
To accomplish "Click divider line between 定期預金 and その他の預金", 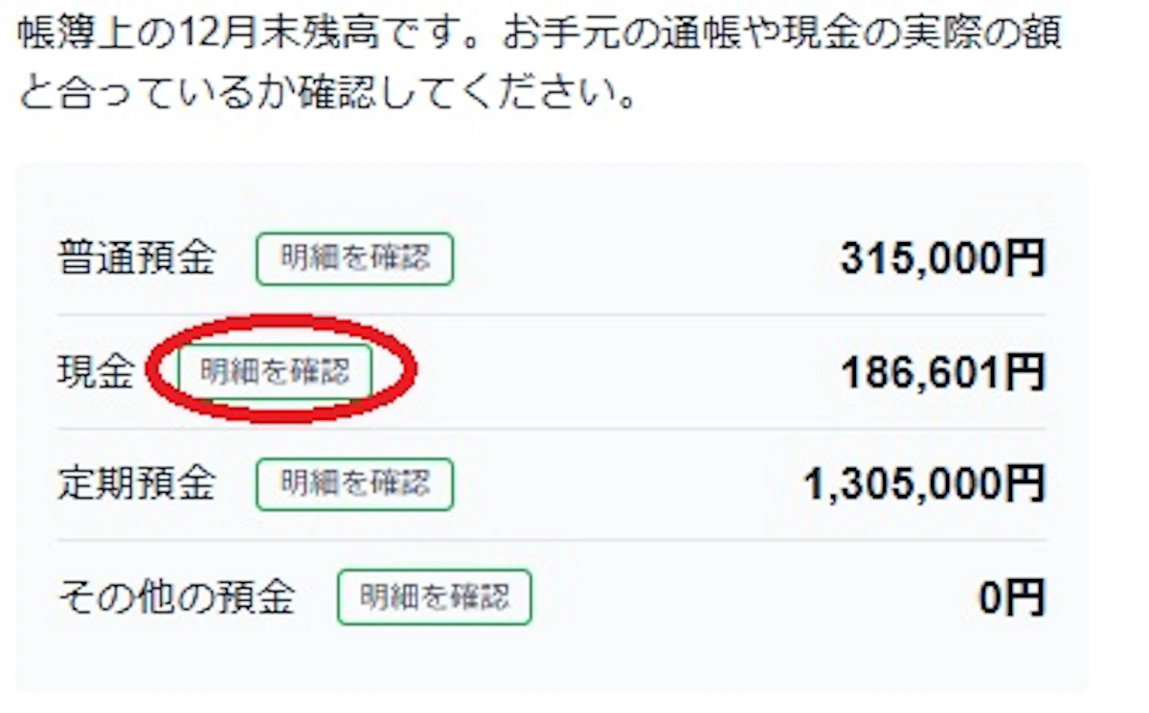I will point(552,540).
